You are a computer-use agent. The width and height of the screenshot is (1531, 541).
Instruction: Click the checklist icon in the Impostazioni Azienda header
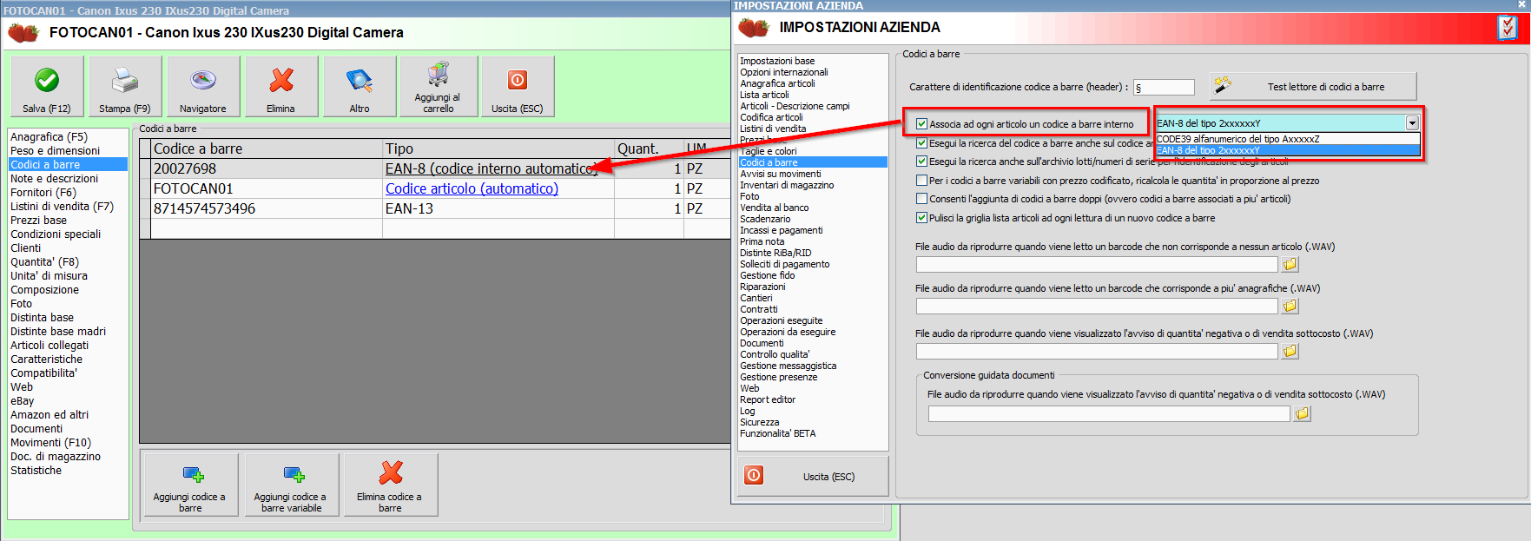pyautogui.click(x=1508, y=28)
